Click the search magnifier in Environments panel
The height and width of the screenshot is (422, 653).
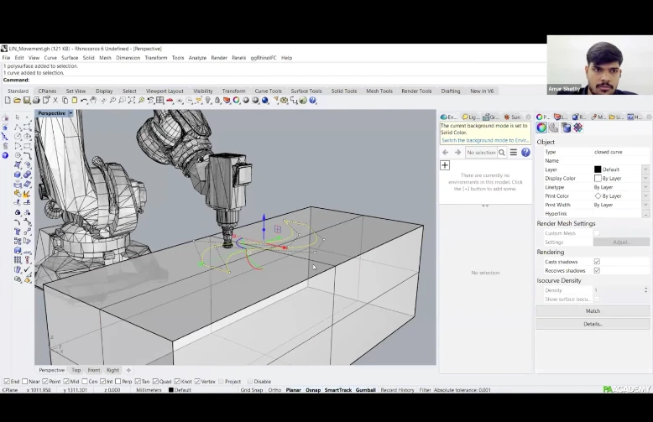(502, 153)
